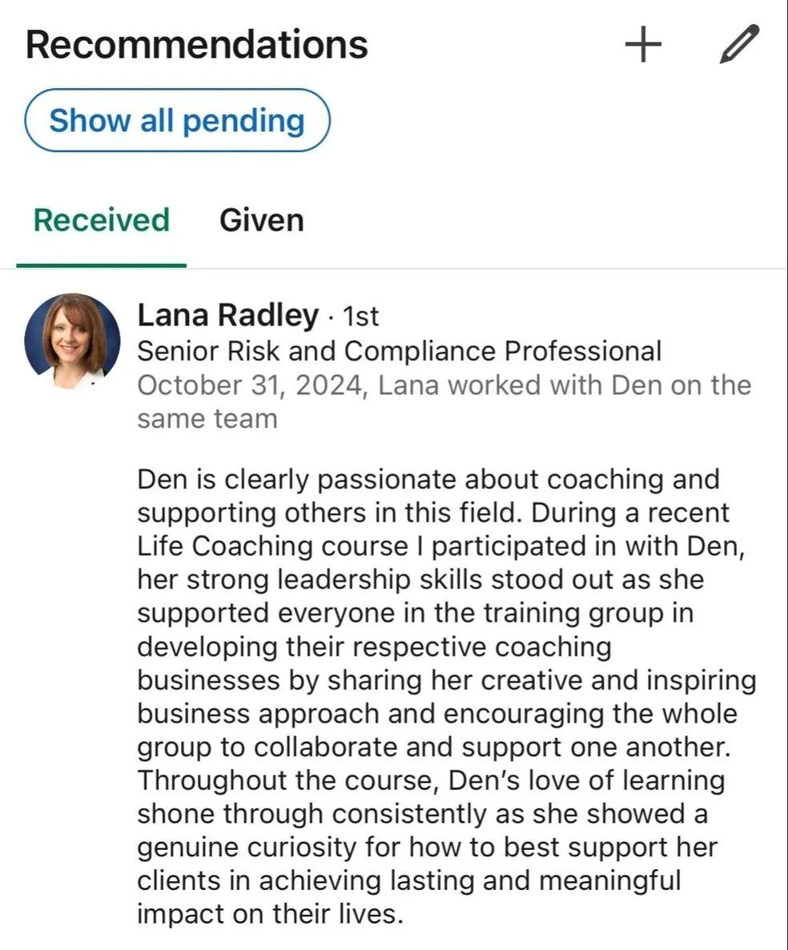788x950 pixels.
Task: Tap the Recommendations section heading
Action: [x=196, y=44]
